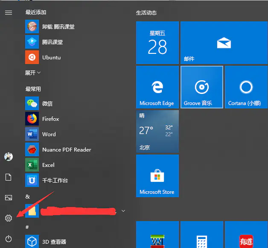The height and width of the screenshot is (248, 268).
Task: Click the 生活动态 tile group title
Action: [146, 13]
